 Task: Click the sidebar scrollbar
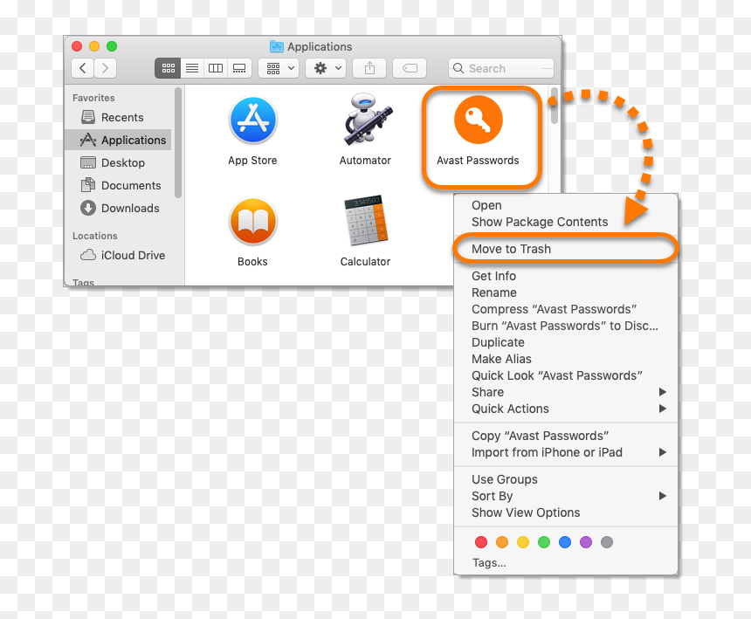click(178, 142)
